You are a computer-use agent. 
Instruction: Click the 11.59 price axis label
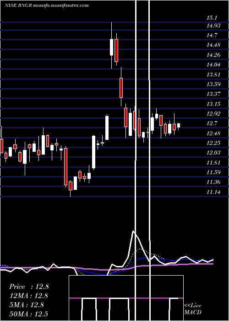pos(213,172)
